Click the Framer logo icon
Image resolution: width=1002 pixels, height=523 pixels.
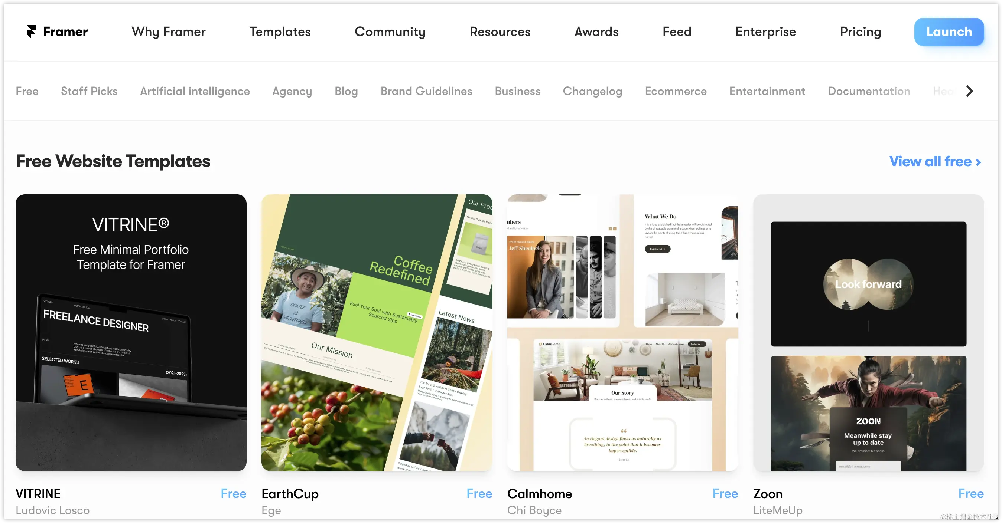coord(31,32)
